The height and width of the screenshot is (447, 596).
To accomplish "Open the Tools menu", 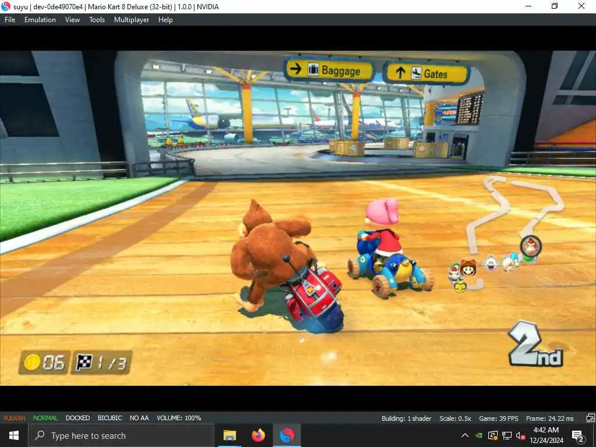I will click(x=97, y=20).
